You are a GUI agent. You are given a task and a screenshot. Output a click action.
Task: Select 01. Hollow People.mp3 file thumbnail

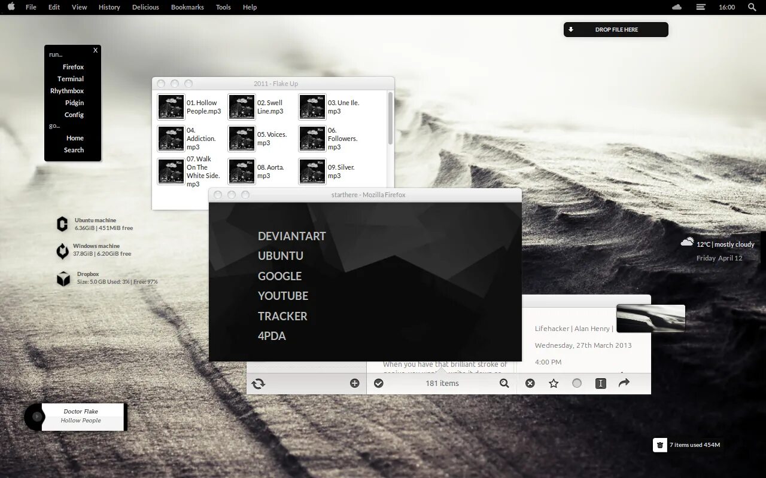tap(171, 107)
